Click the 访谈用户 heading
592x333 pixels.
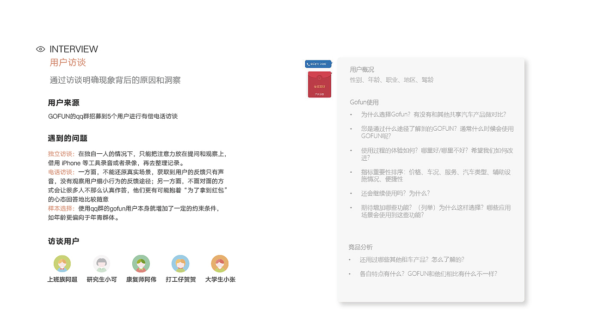pos(64,241)
